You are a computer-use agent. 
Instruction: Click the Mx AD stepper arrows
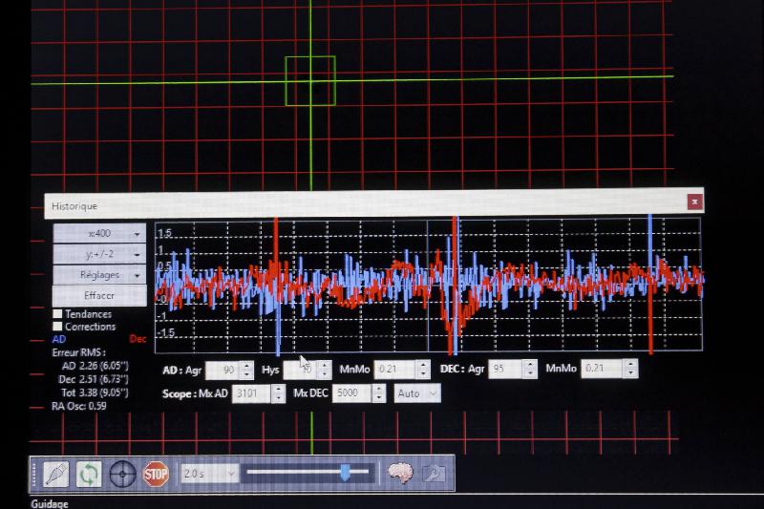click(278, 393)
